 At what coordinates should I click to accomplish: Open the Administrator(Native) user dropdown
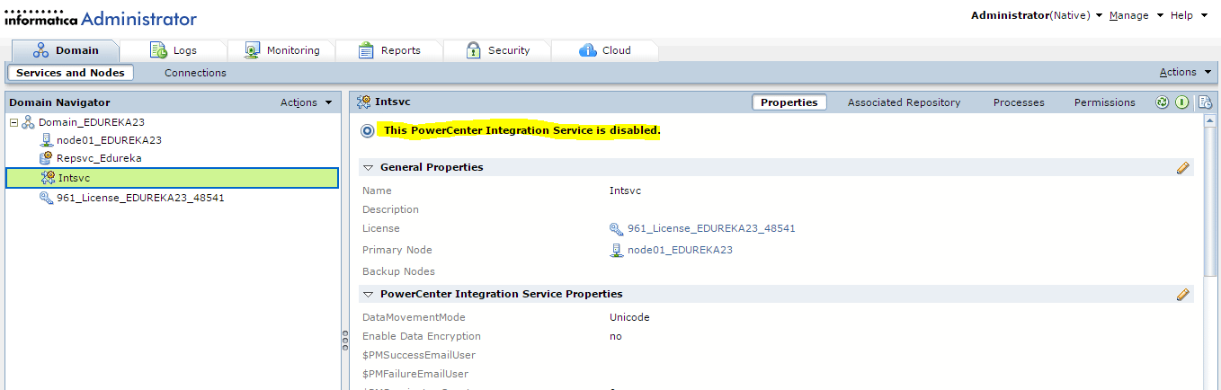tap(1037, 15)
